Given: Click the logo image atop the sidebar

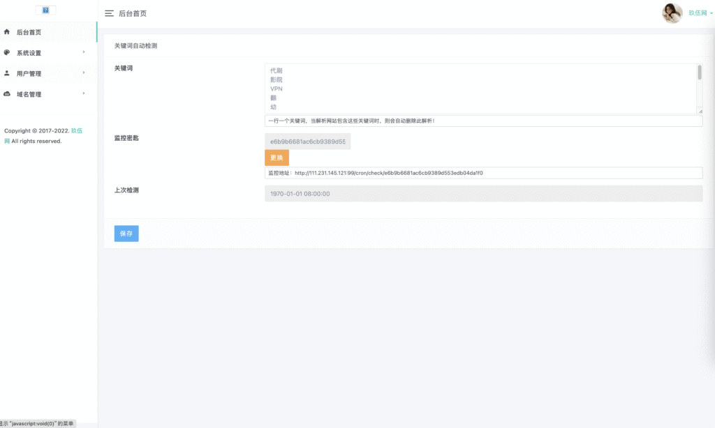Looking at the screenshot, I should tap(45, 10).
